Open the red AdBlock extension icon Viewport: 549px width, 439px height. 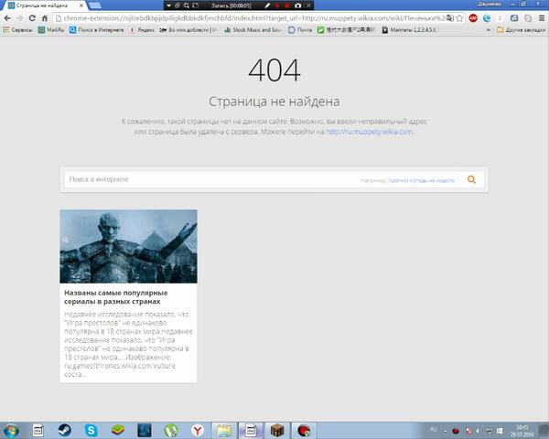(473, 18)
